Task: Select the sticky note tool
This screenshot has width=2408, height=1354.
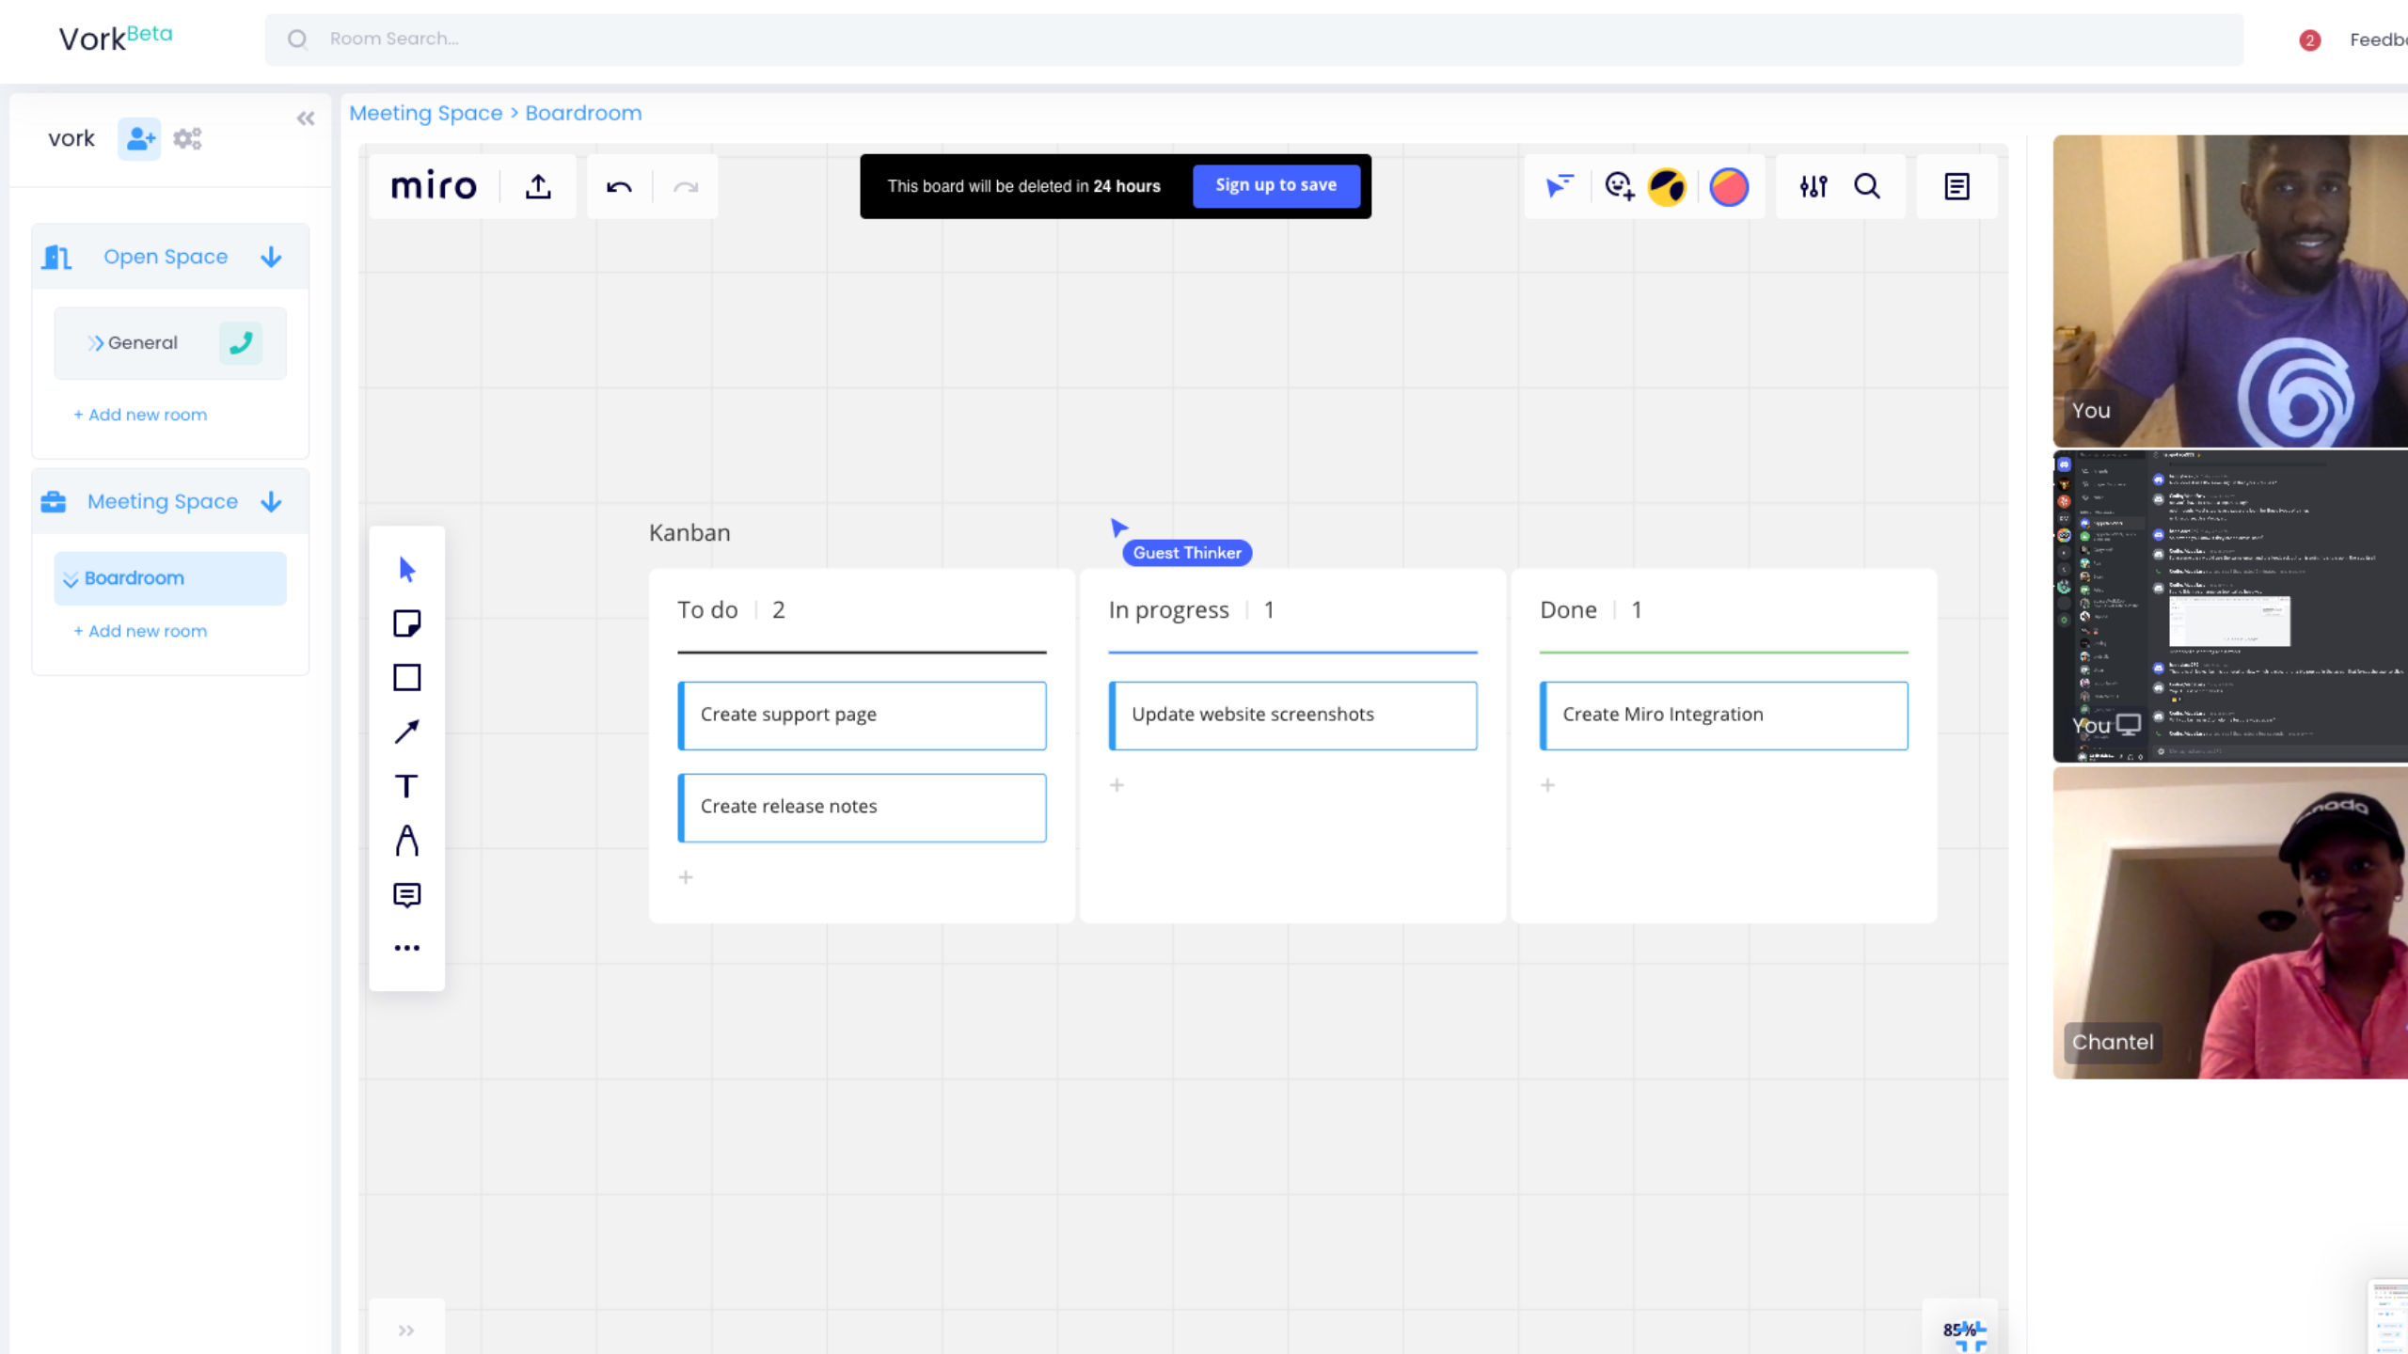Action: click(x=406, y=623)
